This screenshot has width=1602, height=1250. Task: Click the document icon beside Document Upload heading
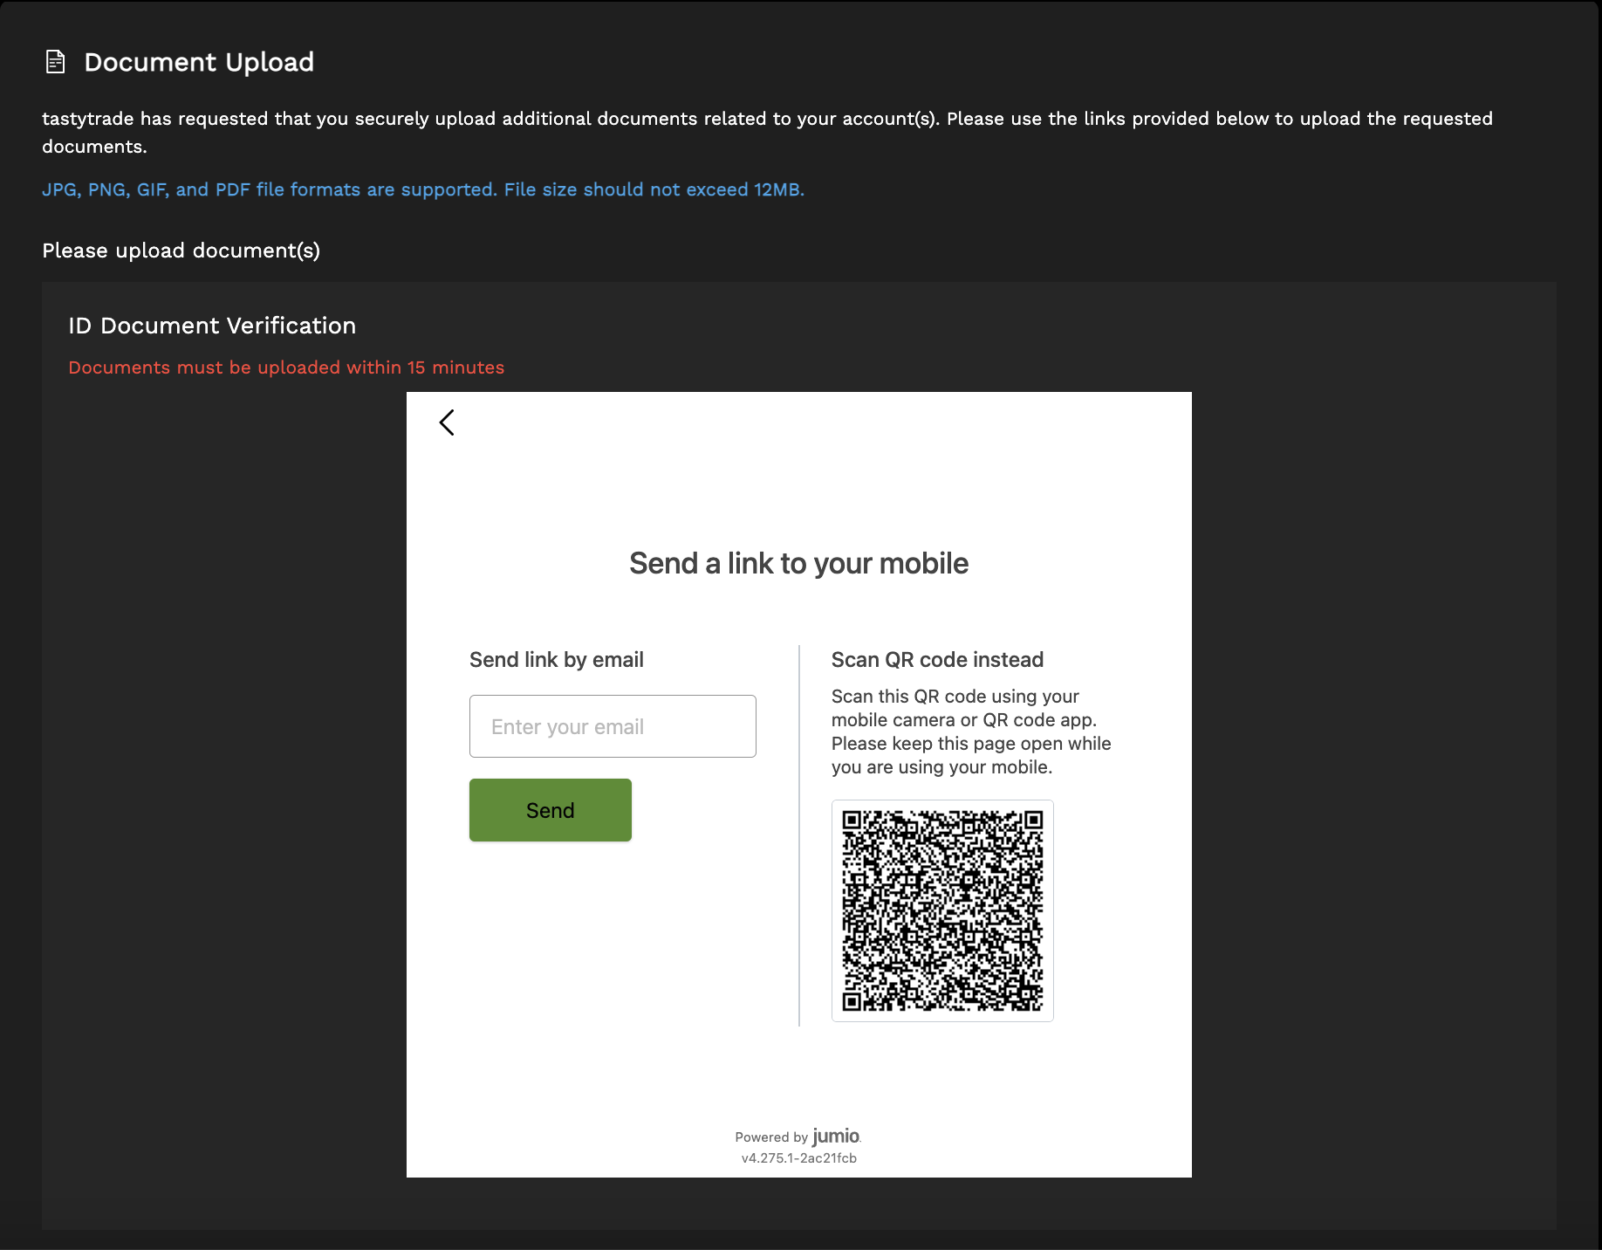(55, 61)
